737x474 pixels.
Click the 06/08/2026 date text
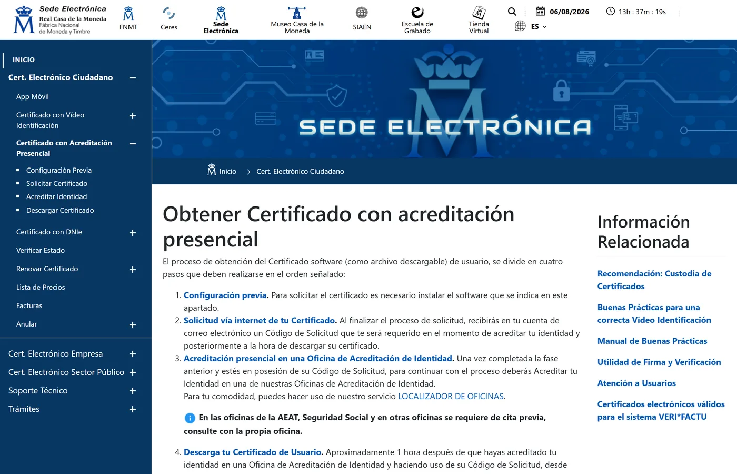point(570,12)
